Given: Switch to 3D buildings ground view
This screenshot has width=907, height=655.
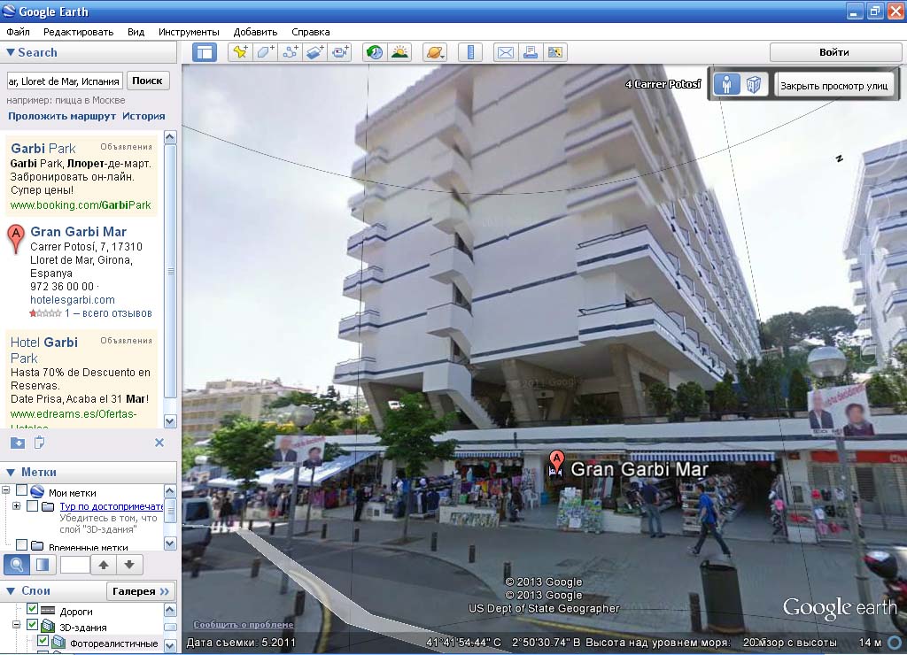Looking at the screenshot, I should click(753, 84).
